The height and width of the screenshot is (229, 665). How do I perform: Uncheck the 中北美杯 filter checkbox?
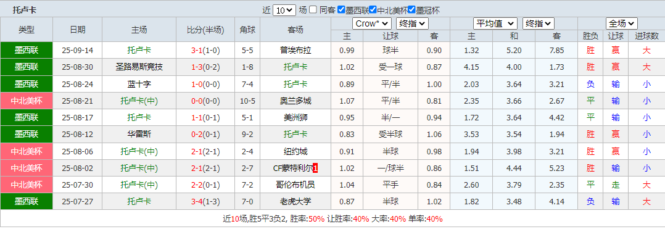point(373,10)
